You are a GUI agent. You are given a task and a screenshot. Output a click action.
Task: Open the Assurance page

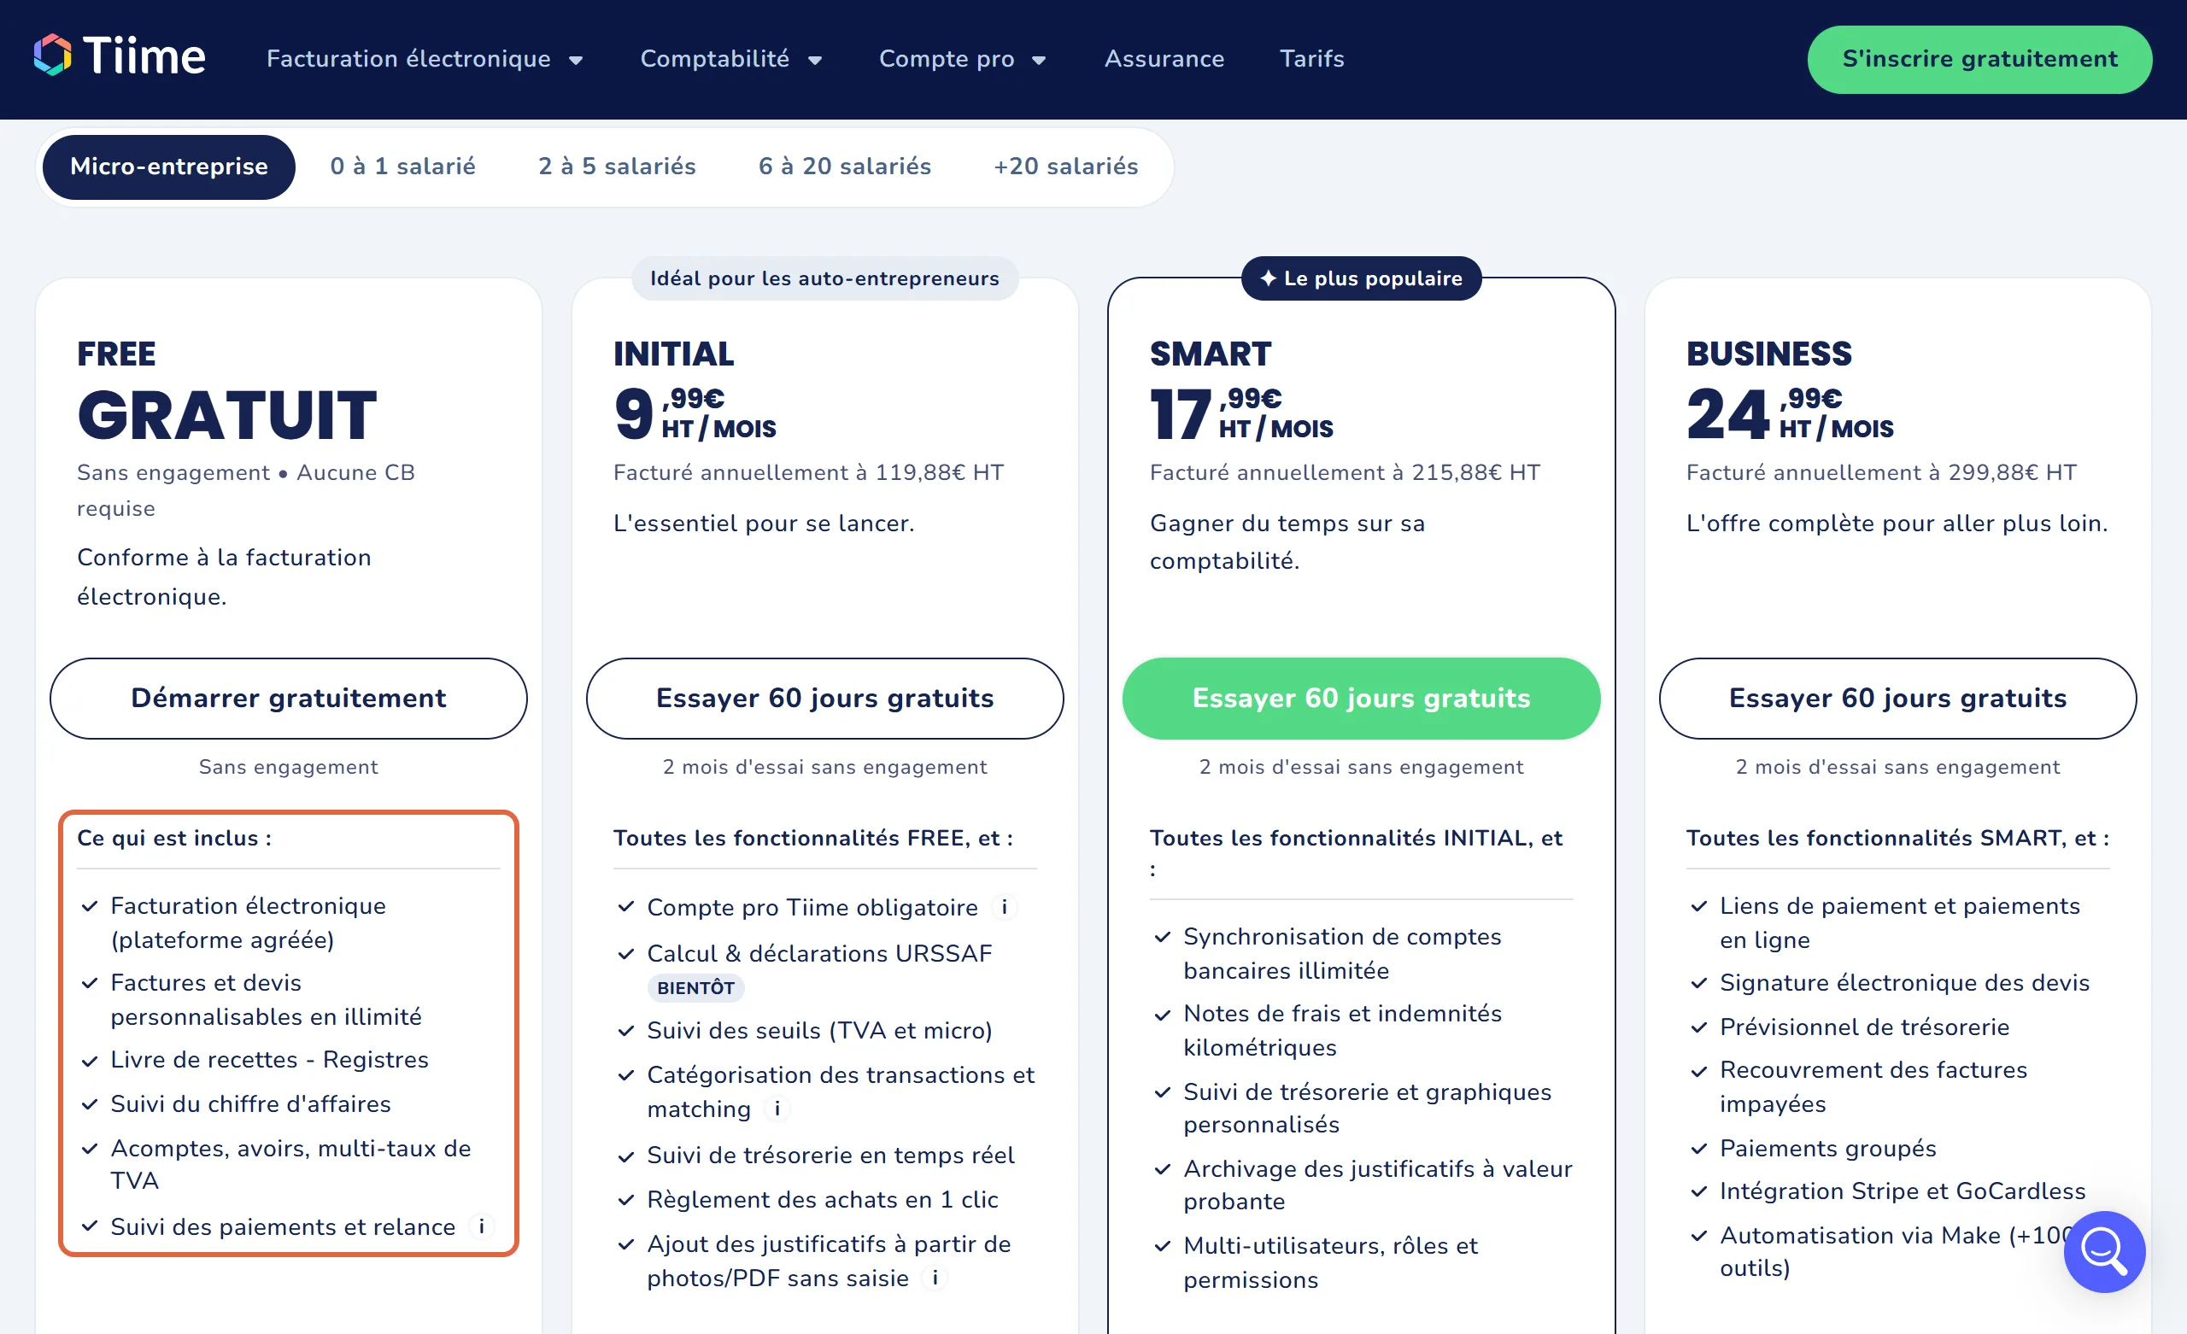[1164, 59]
